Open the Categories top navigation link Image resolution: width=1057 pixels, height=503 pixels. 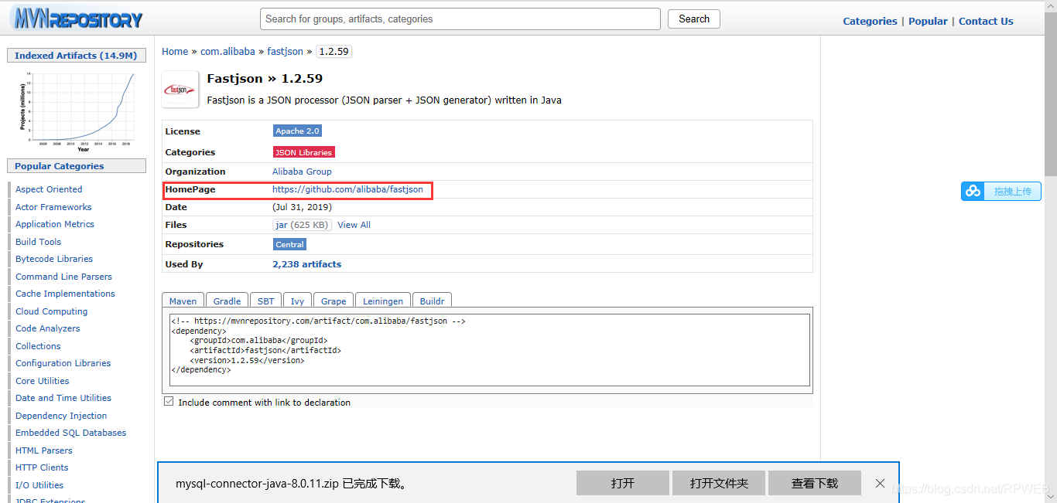click(870, 21)
